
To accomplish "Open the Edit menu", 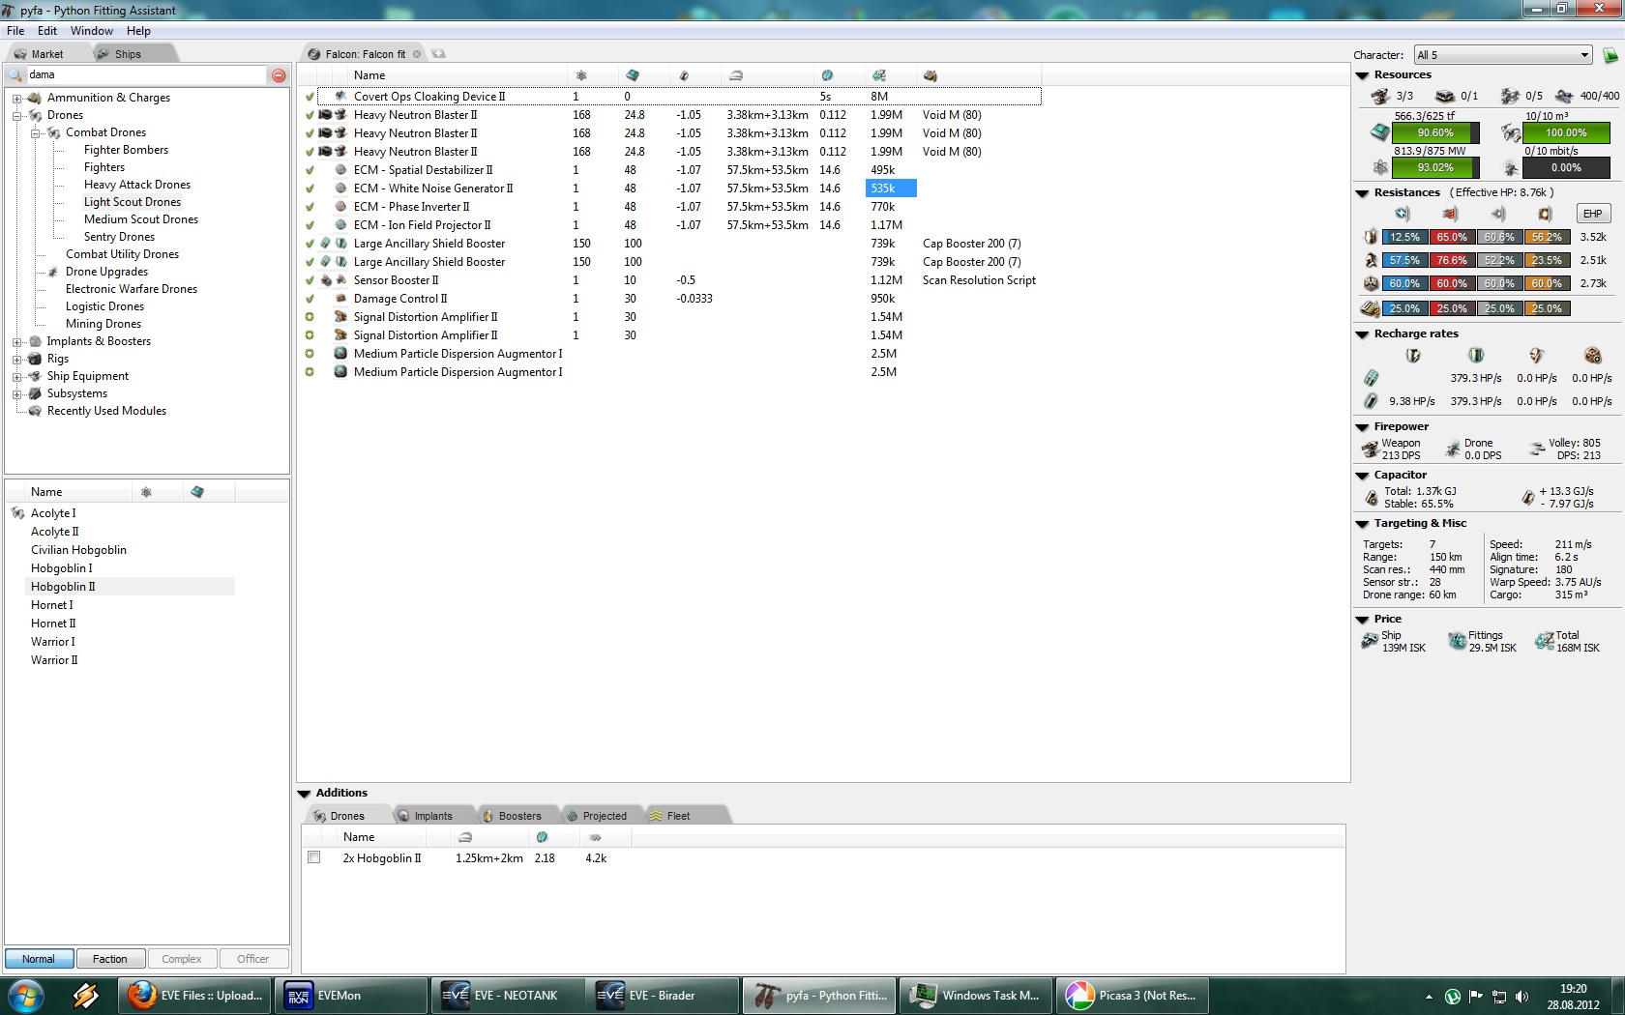I will (x=47, y=31).
